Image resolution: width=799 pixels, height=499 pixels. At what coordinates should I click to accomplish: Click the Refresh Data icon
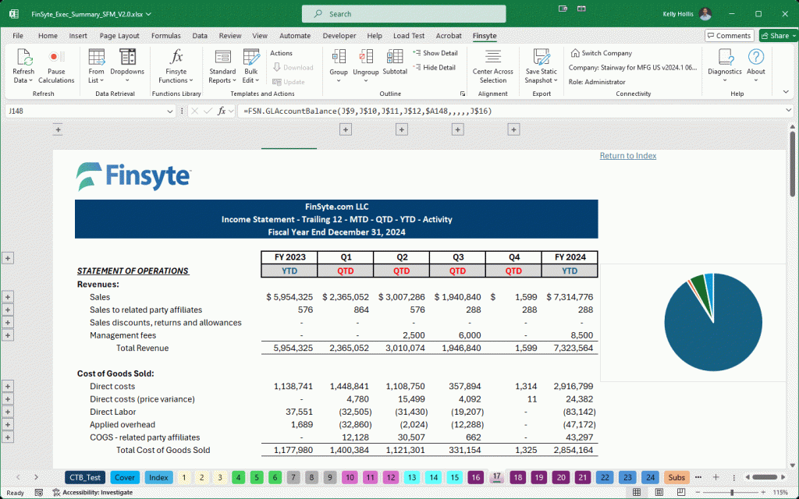(x=23, y=58)
